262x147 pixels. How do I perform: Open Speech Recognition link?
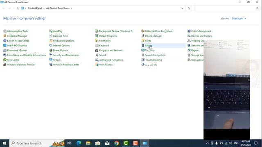(x=155, y=55)
